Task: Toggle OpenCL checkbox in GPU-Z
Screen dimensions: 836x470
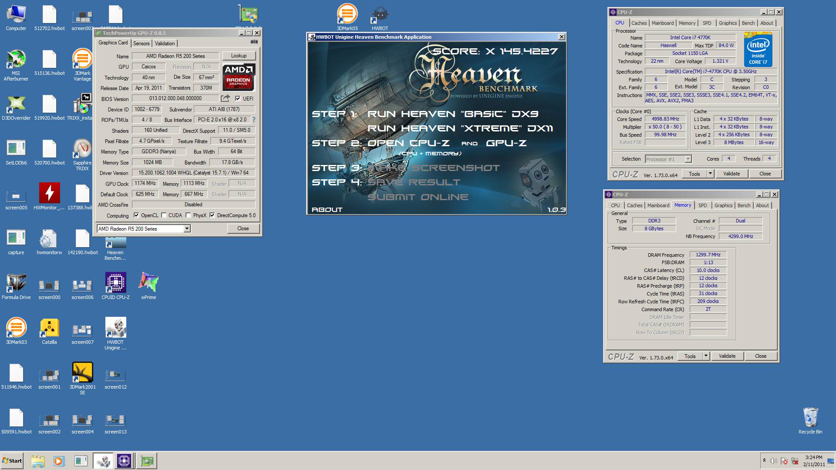Action: tap(136, 215)
